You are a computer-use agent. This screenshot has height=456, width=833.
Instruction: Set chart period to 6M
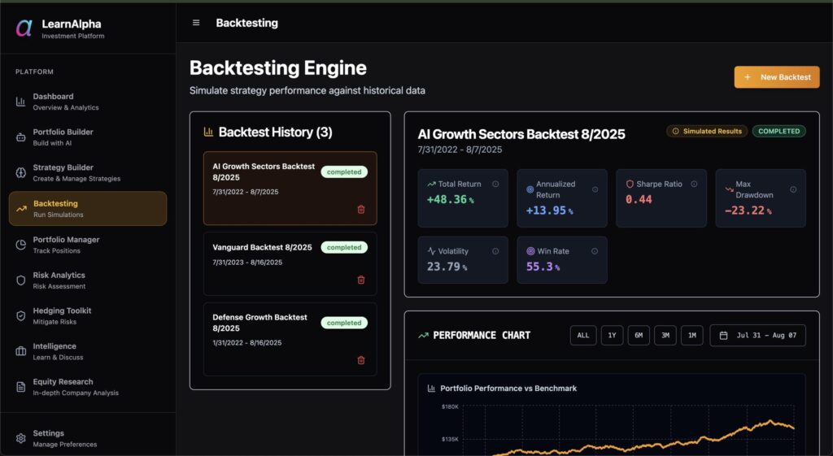tap(639, 336)
